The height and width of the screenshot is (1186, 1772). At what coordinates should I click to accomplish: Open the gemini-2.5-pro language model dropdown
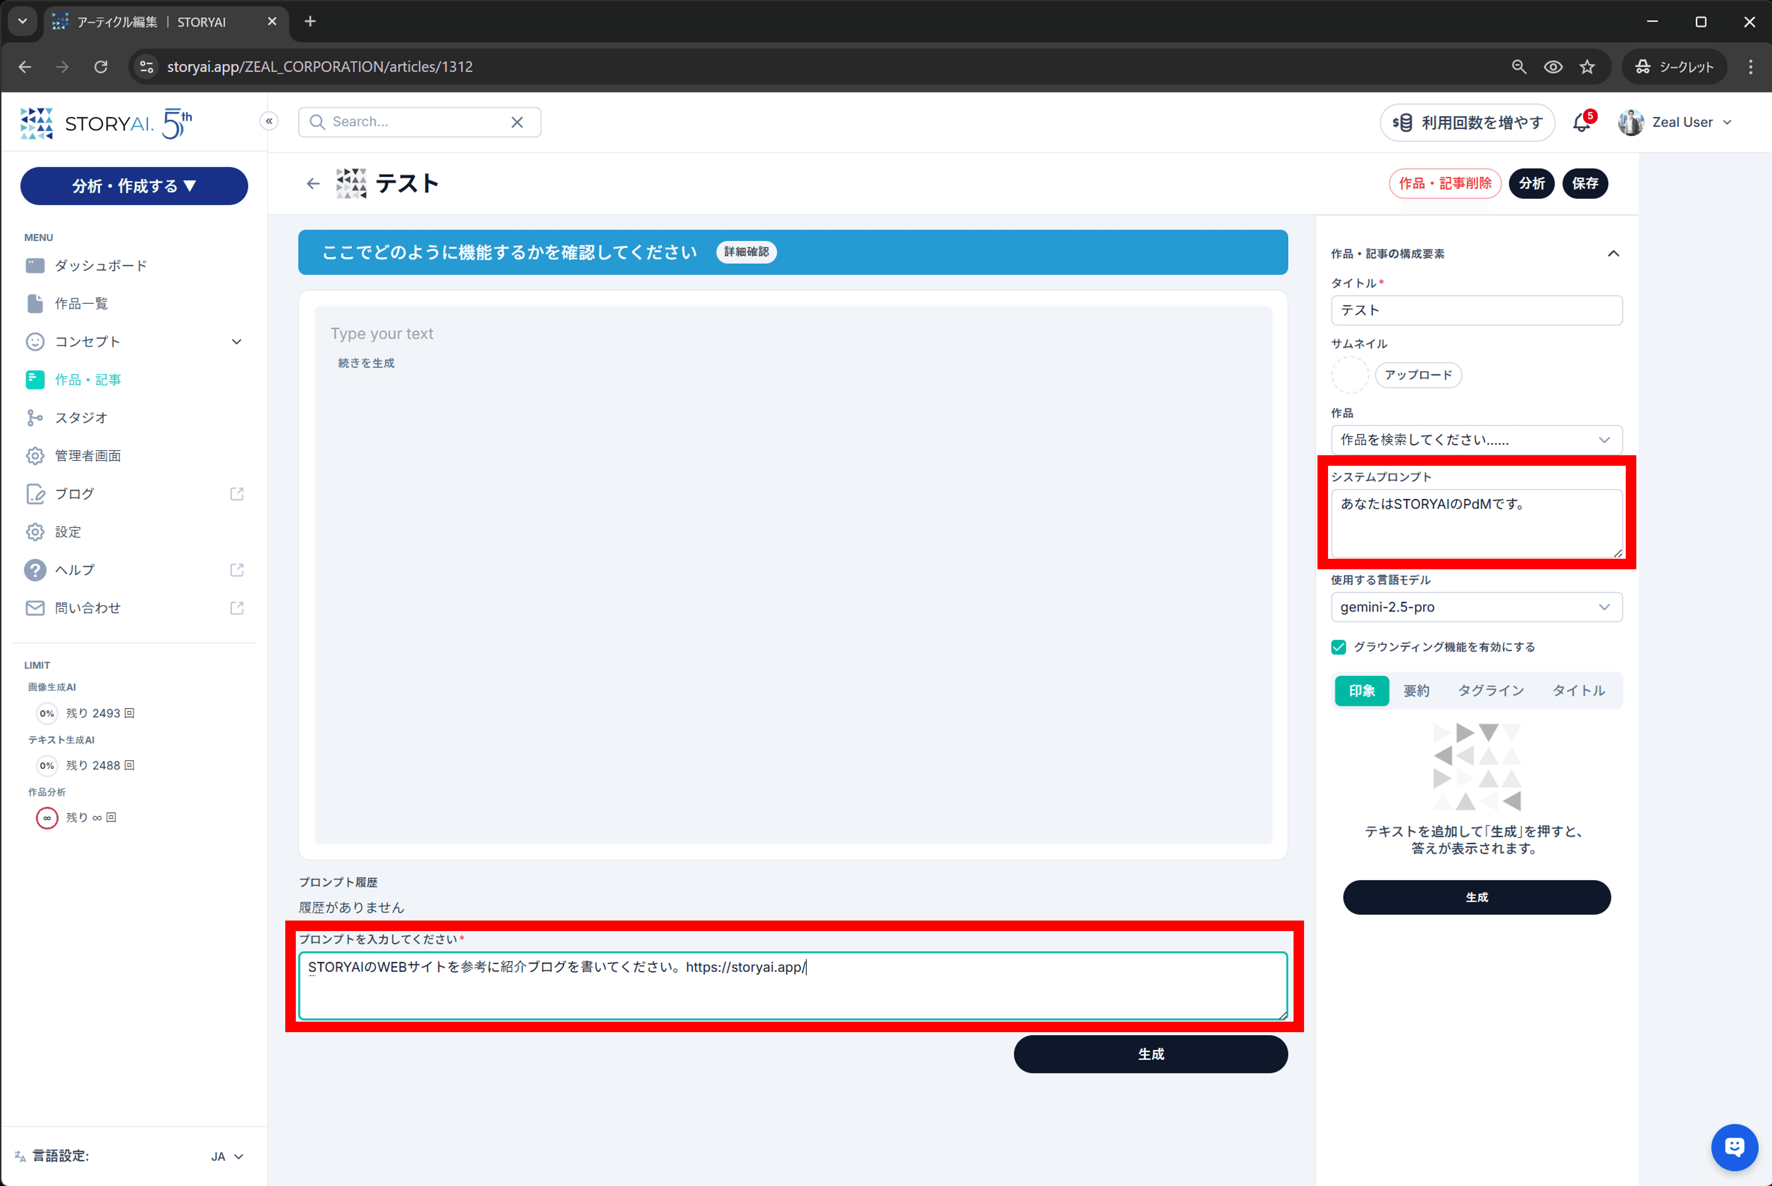(x=1476, y=607)
